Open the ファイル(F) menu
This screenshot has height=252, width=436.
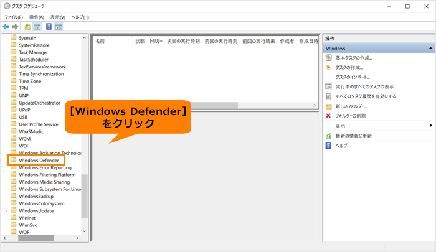pyautogui.click(x=13, y=17)
